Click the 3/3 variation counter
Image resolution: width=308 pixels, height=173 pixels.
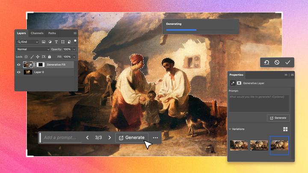tap(98, 138)
